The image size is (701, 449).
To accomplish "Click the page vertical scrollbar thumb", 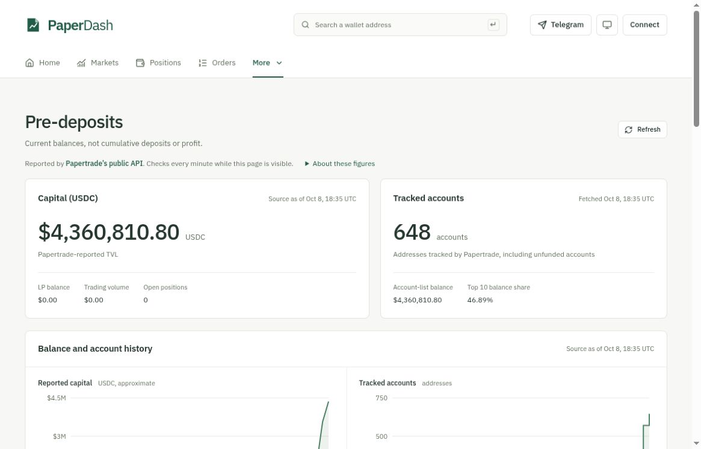I will (697, 68).
